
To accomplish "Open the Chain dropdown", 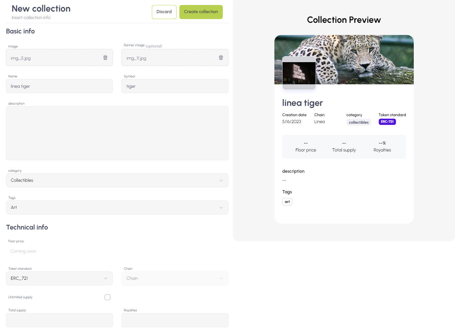I will pos(175,278).
